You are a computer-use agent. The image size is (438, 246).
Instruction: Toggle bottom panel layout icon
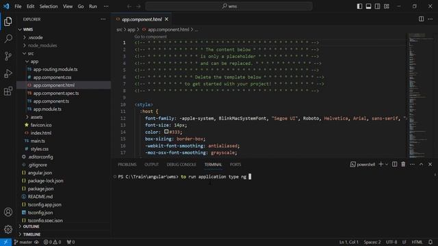pos(368,6)
